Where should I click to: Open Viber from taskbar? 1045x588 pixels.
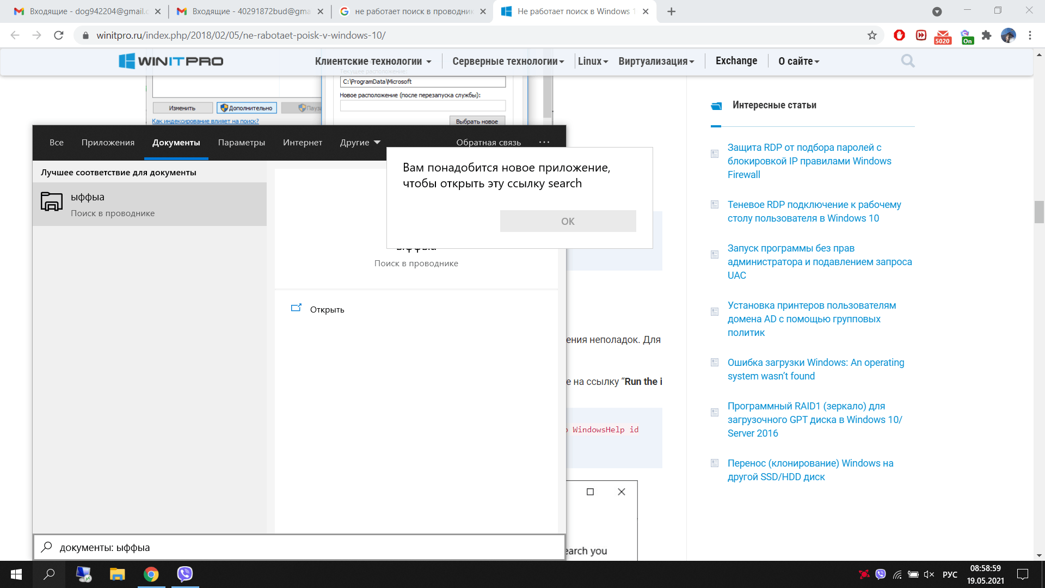tap(185, 574)
